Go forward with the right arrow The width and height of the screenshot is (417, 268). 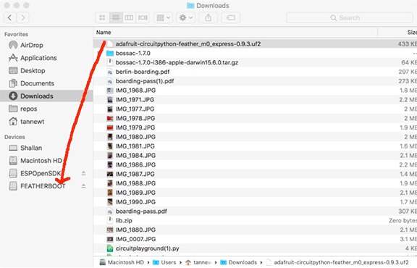pos(23,18)
